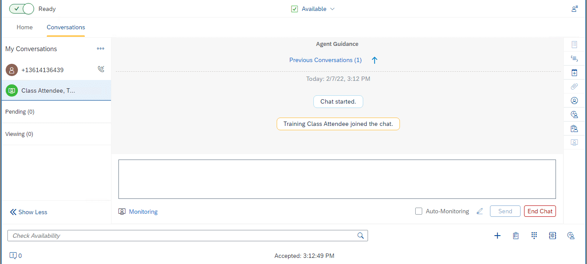Open the address book contact icon

pos(552,236)
